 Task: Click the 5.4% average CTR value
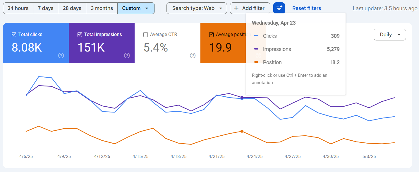coord(156,47)
